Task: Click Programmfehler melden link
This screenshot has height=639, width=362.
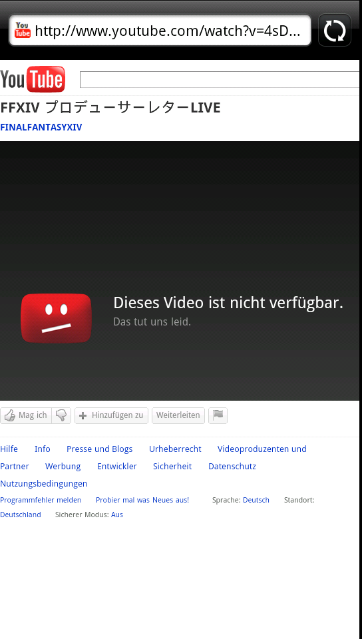Action: tap(41, 500)
